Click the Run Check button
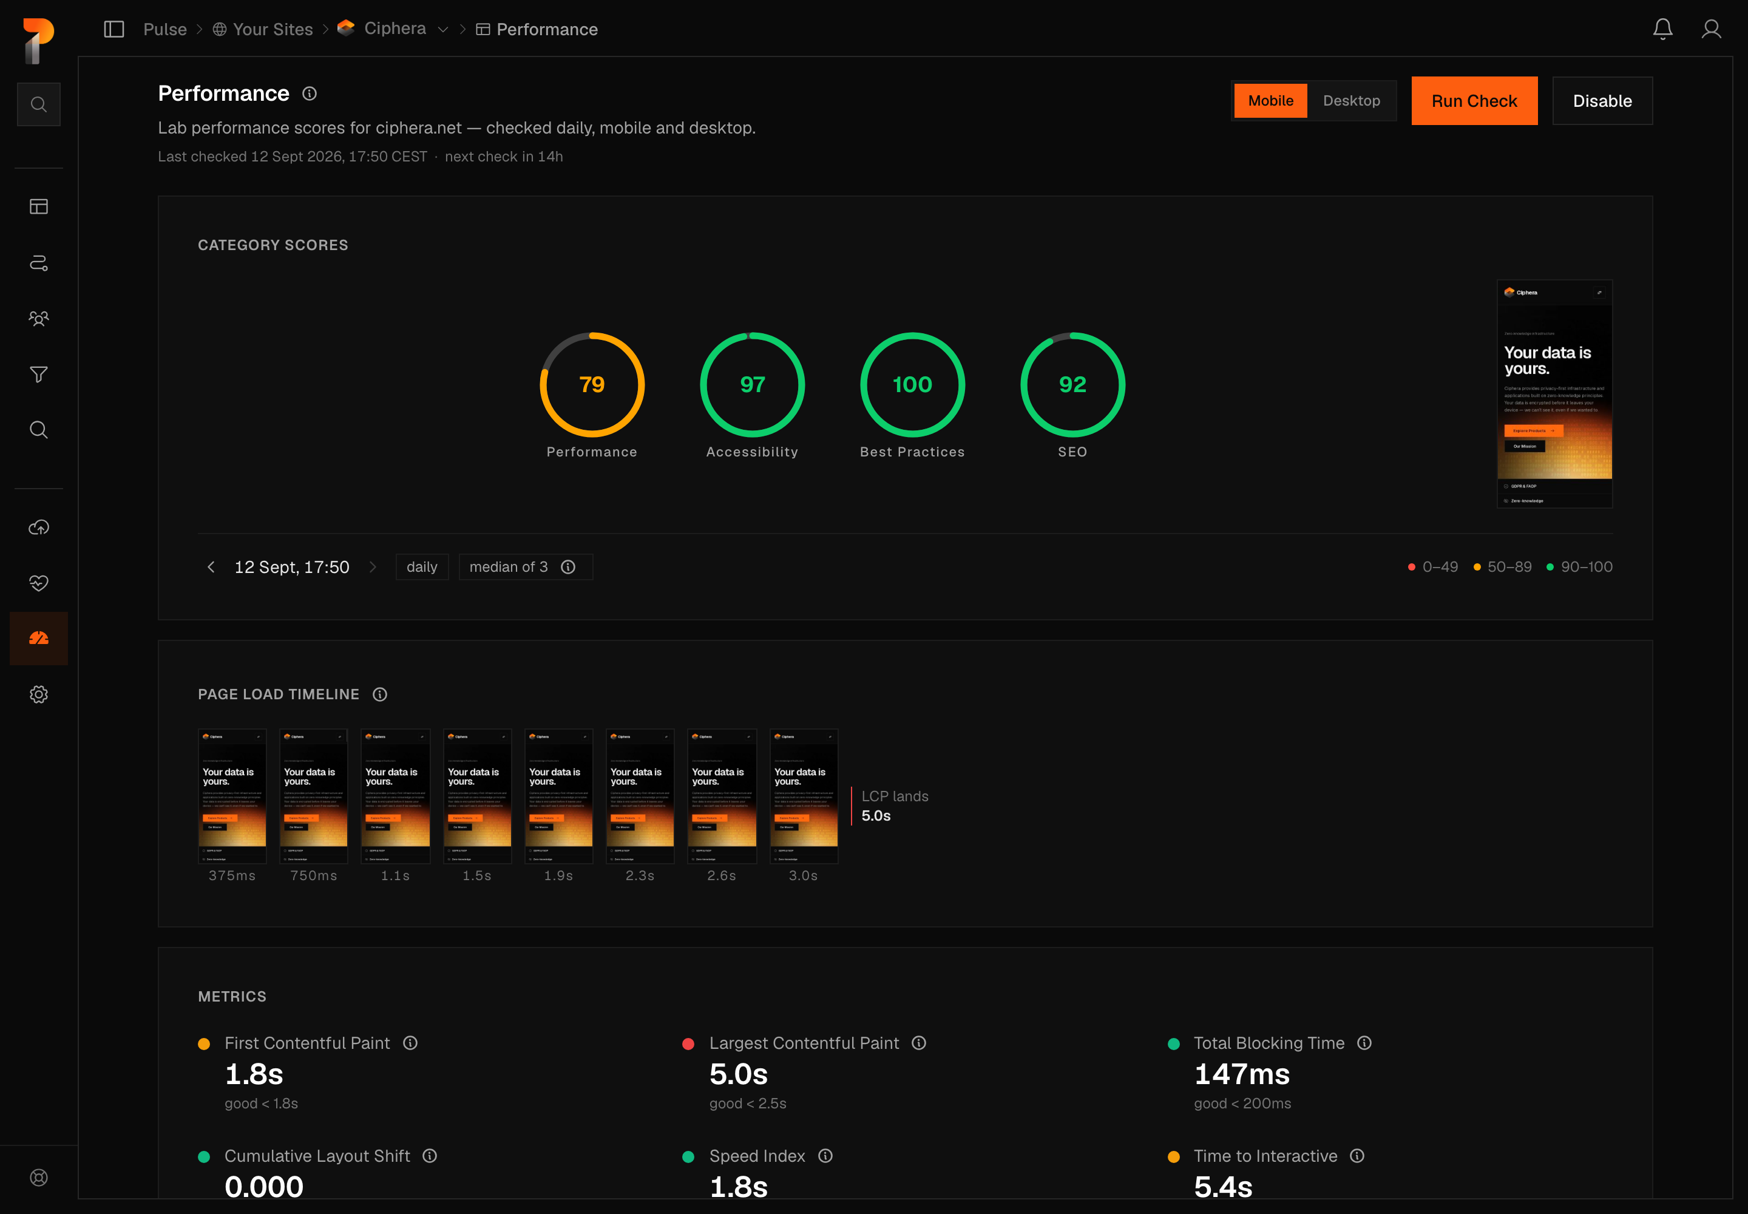The image size is (1748, 1214). point(1474,100)
